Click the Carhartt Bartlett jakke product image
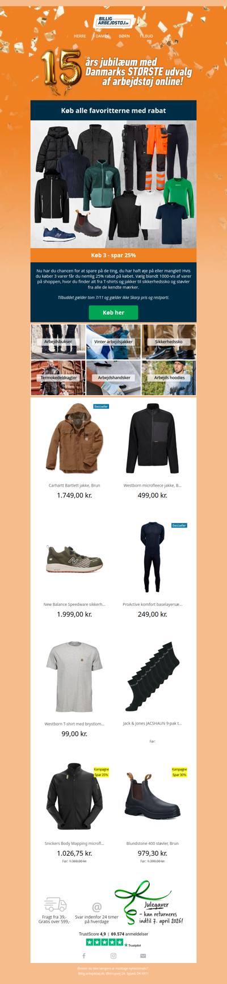The image size is (227, 984). coord(74,439)
